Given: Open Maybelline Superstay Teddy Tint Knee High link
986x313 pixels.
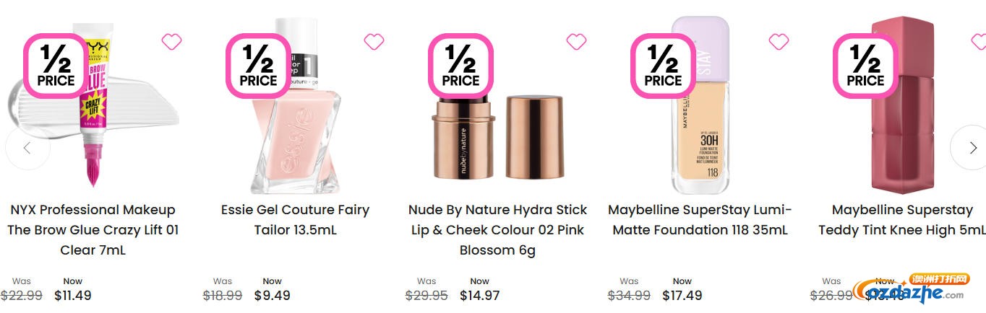Looking at the screenshot, I should click(x=902, y=220).
